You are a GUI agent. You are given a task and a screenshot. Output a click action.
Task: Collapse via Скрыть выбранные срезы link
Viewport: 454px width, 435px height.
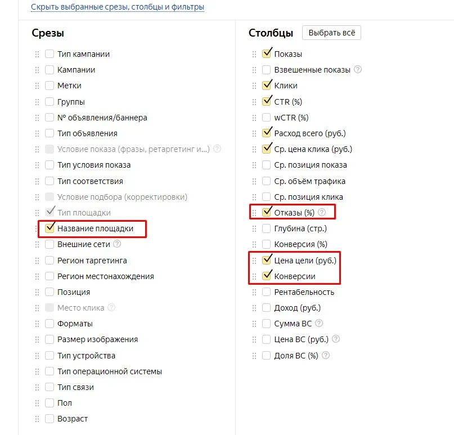click(118, 7)
